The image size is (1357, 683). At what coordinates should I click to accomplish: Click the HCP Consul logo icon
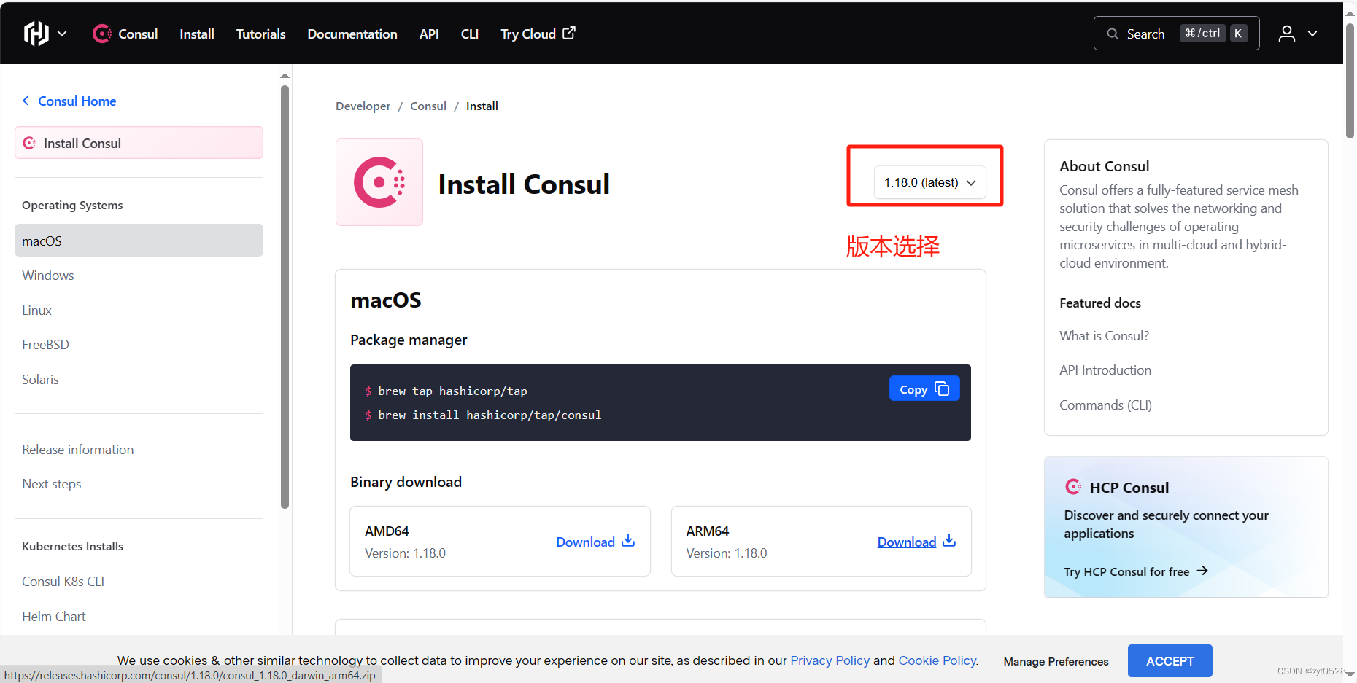coord(1072,486)
